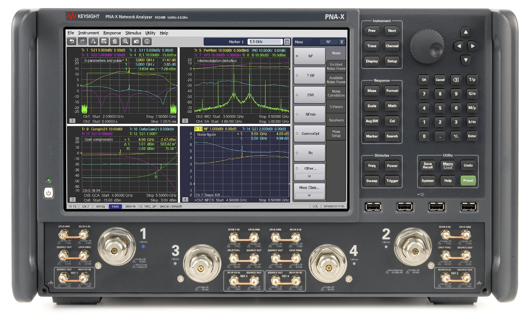Viewport: 532px width, 321px height.
Task: Choose the Other... measurement option
Action: tap(309, 172)
